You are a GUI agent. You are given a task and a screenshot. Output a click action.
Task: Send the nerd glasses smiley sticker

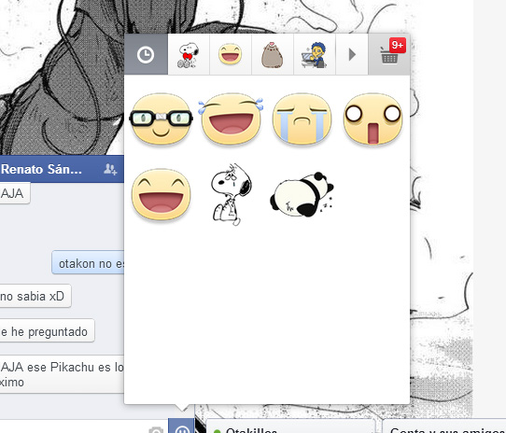[161, 119]
